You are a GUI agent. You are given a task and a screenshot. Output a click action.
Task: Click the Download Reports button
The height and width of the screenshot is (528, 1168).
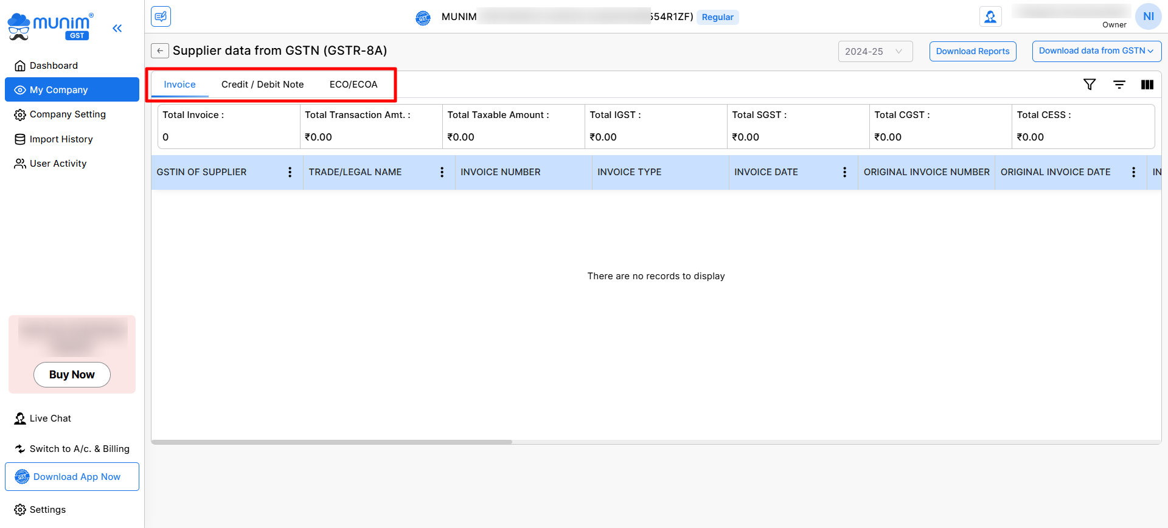(x=972, y=52)
